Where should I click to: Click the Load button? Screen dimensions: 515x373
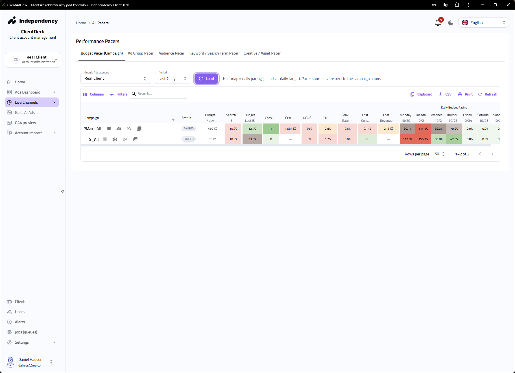206,79
